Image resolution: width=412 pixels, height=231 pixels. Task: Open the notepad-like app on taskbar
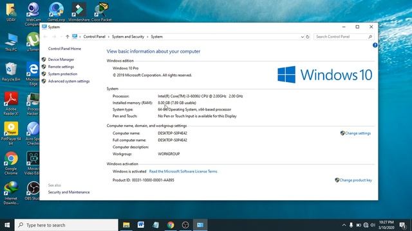point(156,225)
